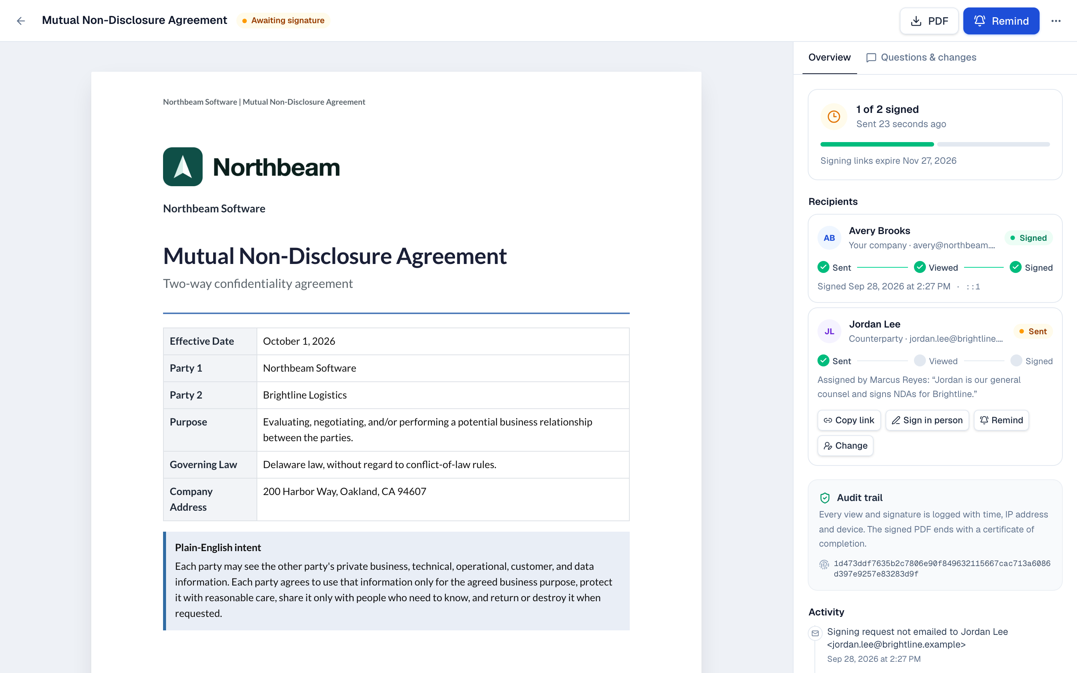The width and height of the screenshot is (1077, 673).
Task: Click the envelope icon in Activity
Action: pyautogui.click(x=815, y=633)
